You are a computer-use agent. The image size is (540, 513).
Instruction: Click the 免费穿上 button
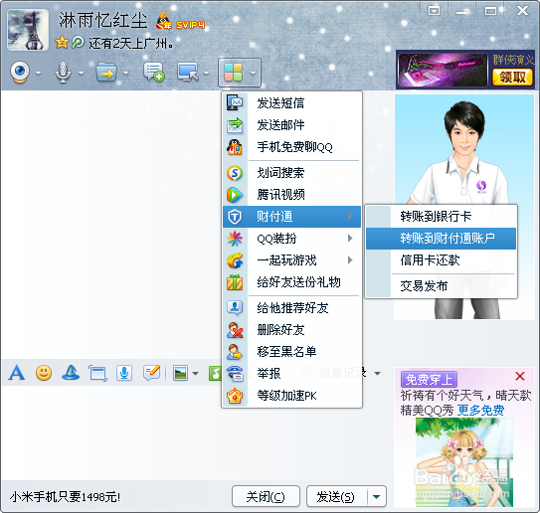429,379
